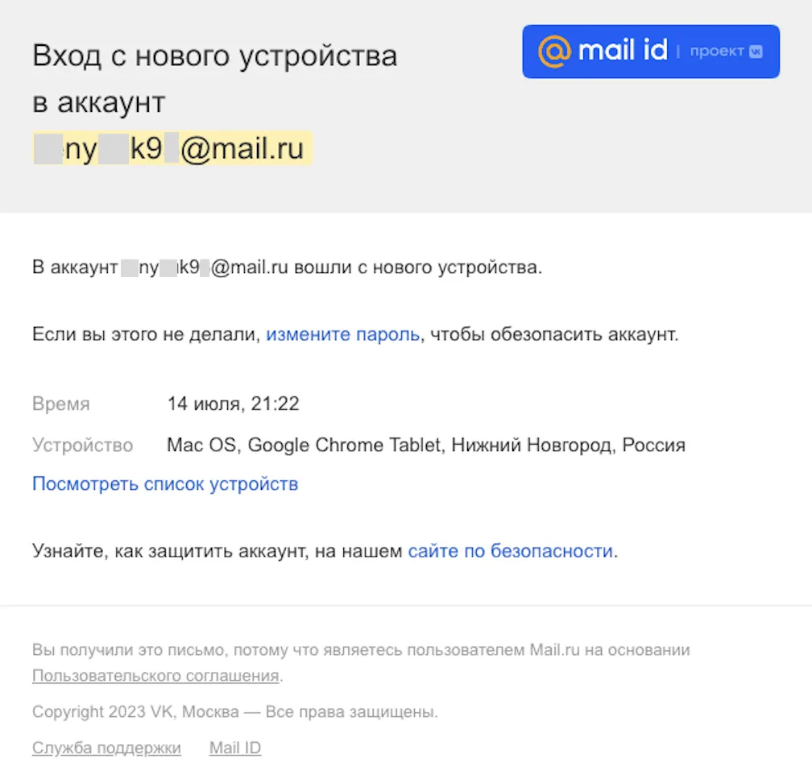Click the email address in the body sentence
This screenshot has height=775, width=812.
tap(205, 267)
